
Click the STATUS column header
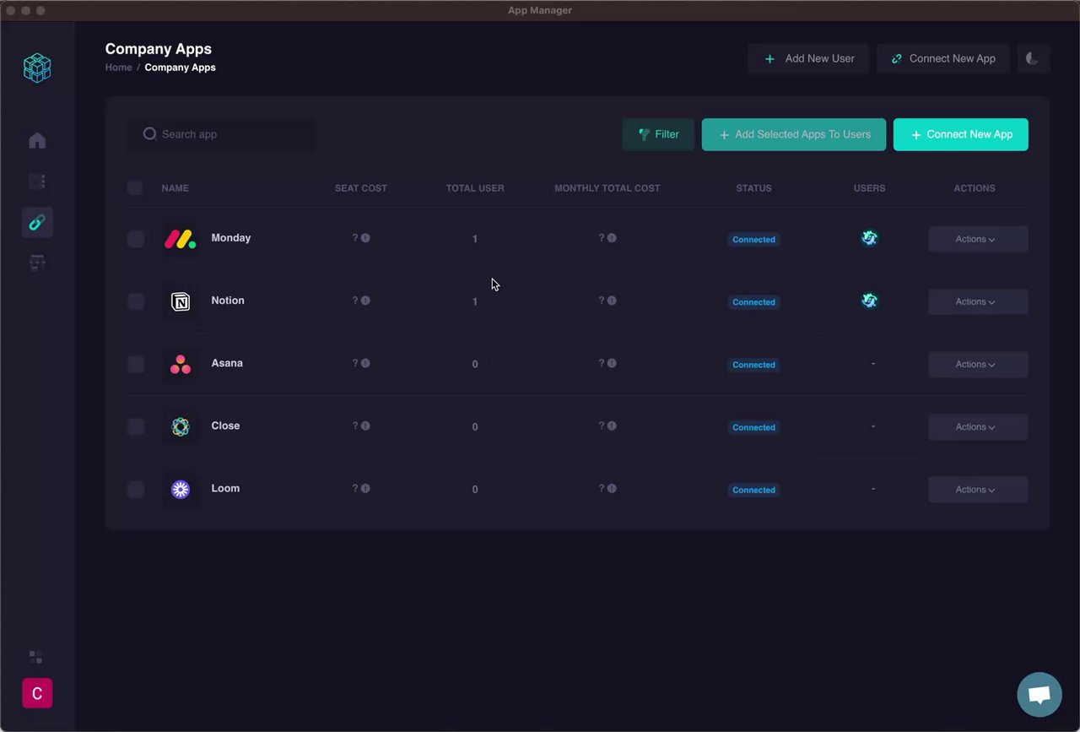(x=753, y=188)
